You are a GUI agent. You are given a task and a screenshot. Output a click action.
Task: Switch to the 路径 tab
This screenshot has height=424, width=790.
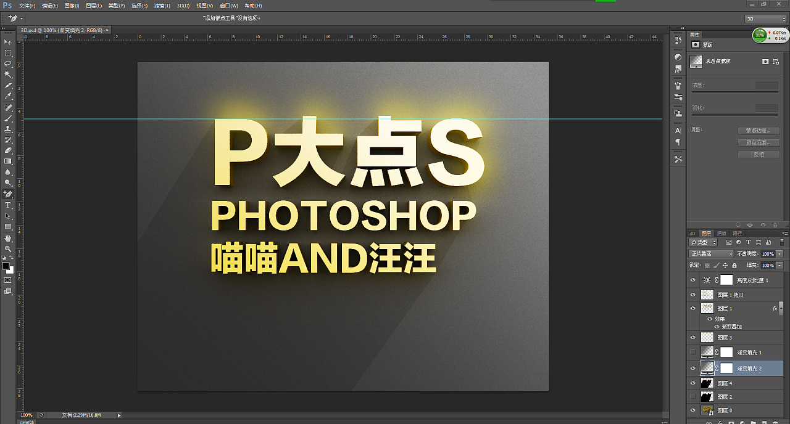click(737, 234)
